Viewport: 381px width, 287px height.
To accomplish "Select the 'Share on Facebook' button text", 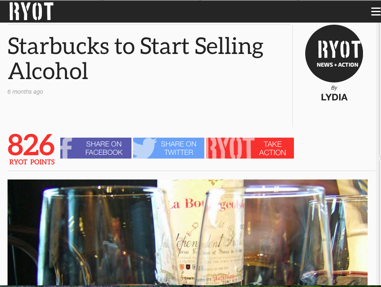I will point(104,148).
